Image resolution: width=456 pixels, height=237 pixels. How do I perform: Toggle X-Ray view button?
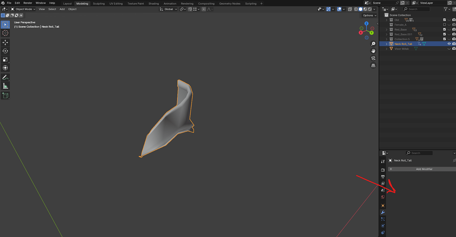click(x=350, y=9)
